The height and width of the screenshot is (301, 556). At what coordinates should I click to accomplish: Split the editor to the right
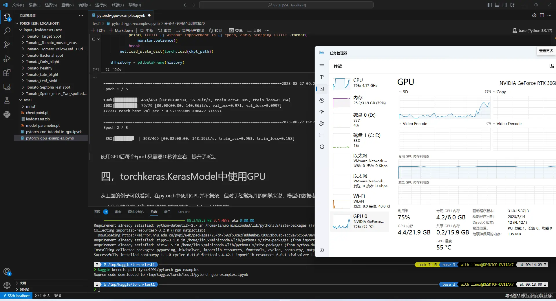click(x=542, y=15)
